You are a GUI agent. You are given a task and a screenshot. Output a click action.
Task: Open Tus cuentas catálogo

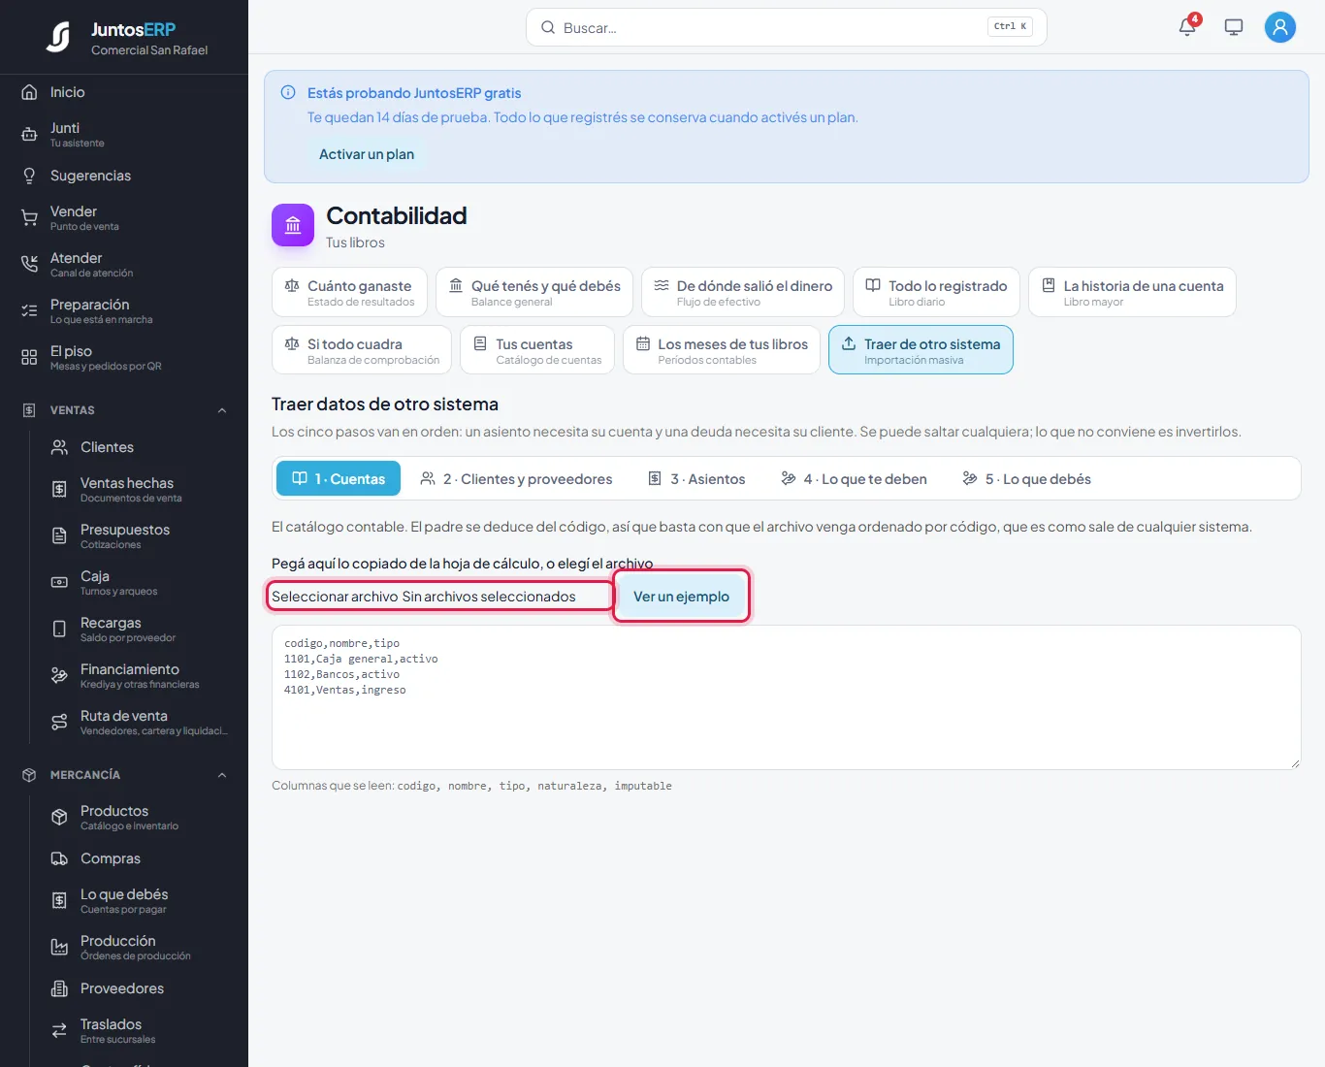click(x=537, y=350)
